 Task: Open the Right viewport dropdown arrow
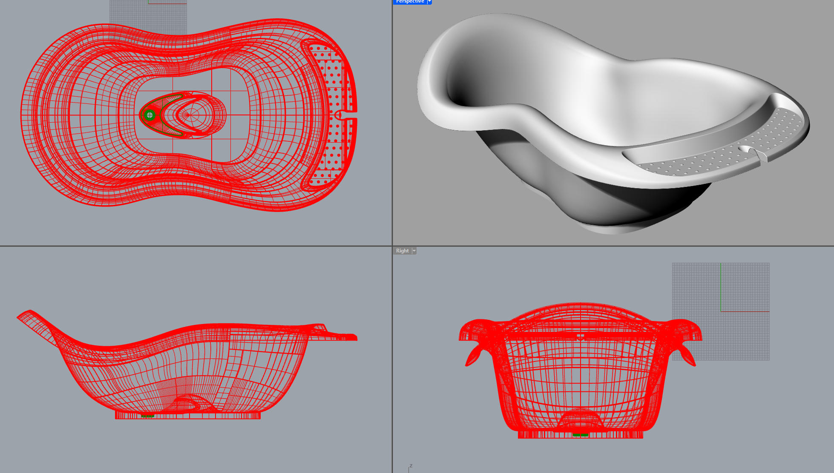[414, 251]
